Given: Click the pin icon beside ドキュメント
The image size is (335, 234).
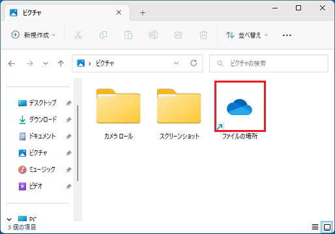Looking at the screenshot, I should pyautogui.click(x=68, y=136).
